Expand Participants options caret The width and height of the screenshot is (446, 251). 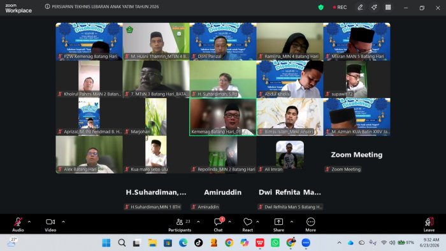click(198, 222)
